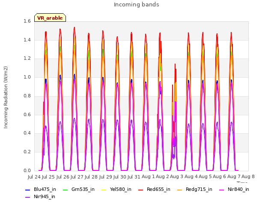Click the Grn535_in legend label
The image size is (274, 205).
83,189
